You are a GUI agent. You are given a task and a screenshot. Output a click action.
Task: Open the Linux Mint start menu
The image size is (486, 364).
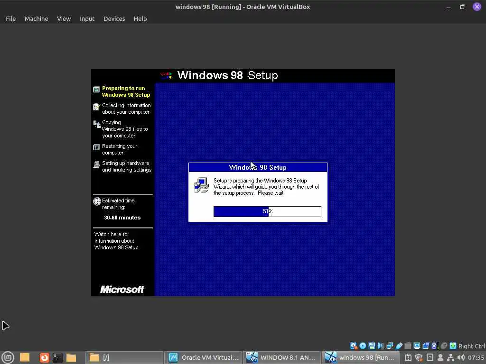click(x=8, y=357)
